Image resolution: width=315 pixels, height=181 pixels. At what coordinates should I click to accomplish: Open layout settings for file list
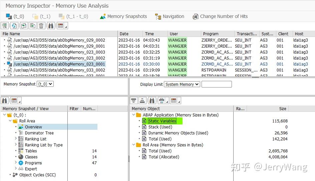60,26
